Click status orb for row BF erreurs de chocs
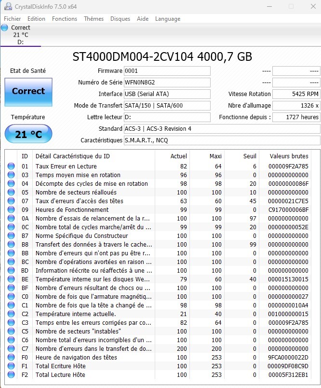The image size is (321, 388). point(11,288)
